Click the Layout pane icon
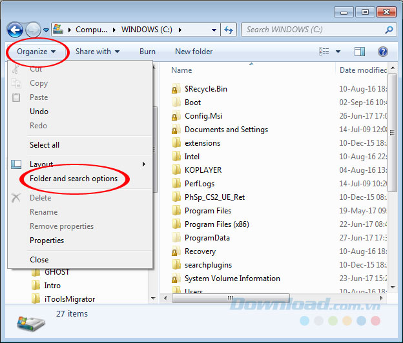Screen dimensions: 403x343 [x=16, y=164]
